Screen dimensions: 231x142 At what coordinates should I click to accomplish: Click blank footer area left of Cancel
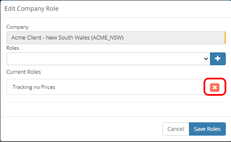pos(82,129)
